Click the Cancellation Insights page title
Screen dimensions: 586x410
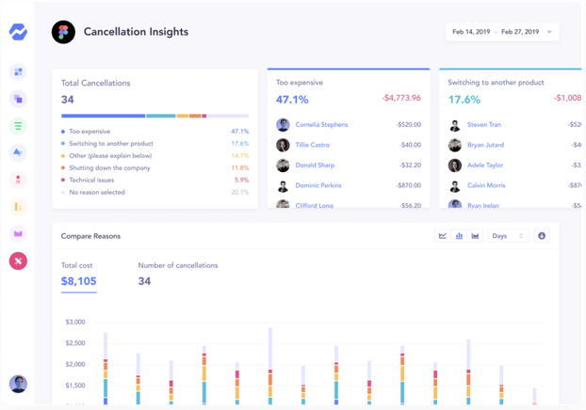136,32
